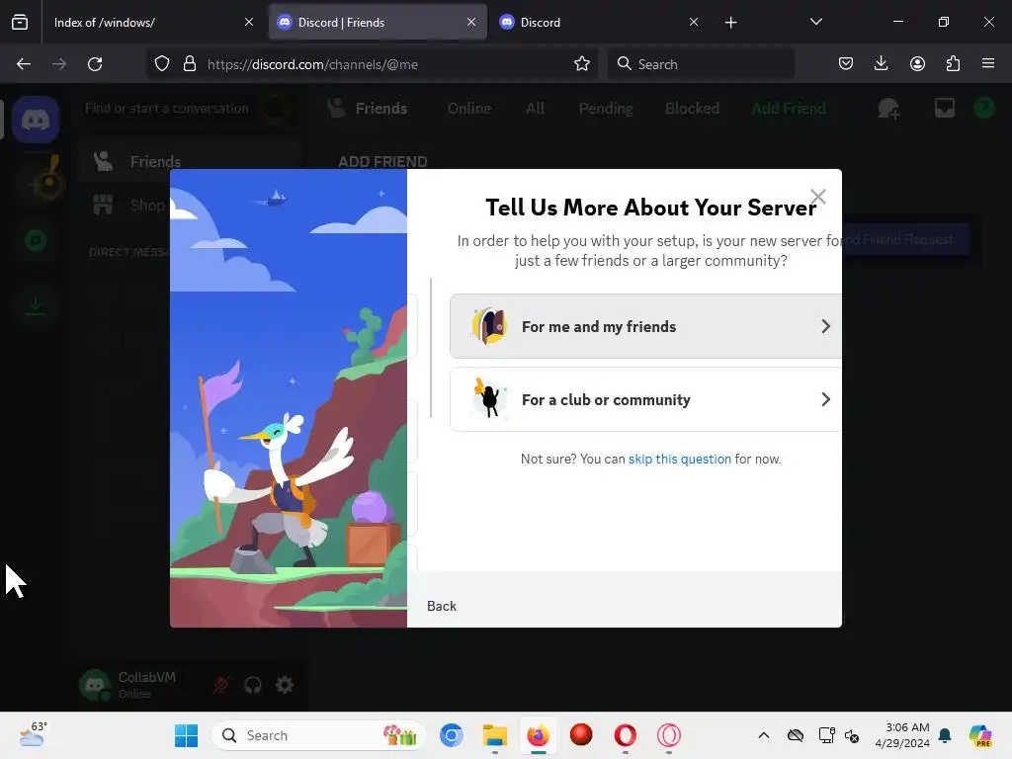Open the All friends tab

click(x=535, y=109)
